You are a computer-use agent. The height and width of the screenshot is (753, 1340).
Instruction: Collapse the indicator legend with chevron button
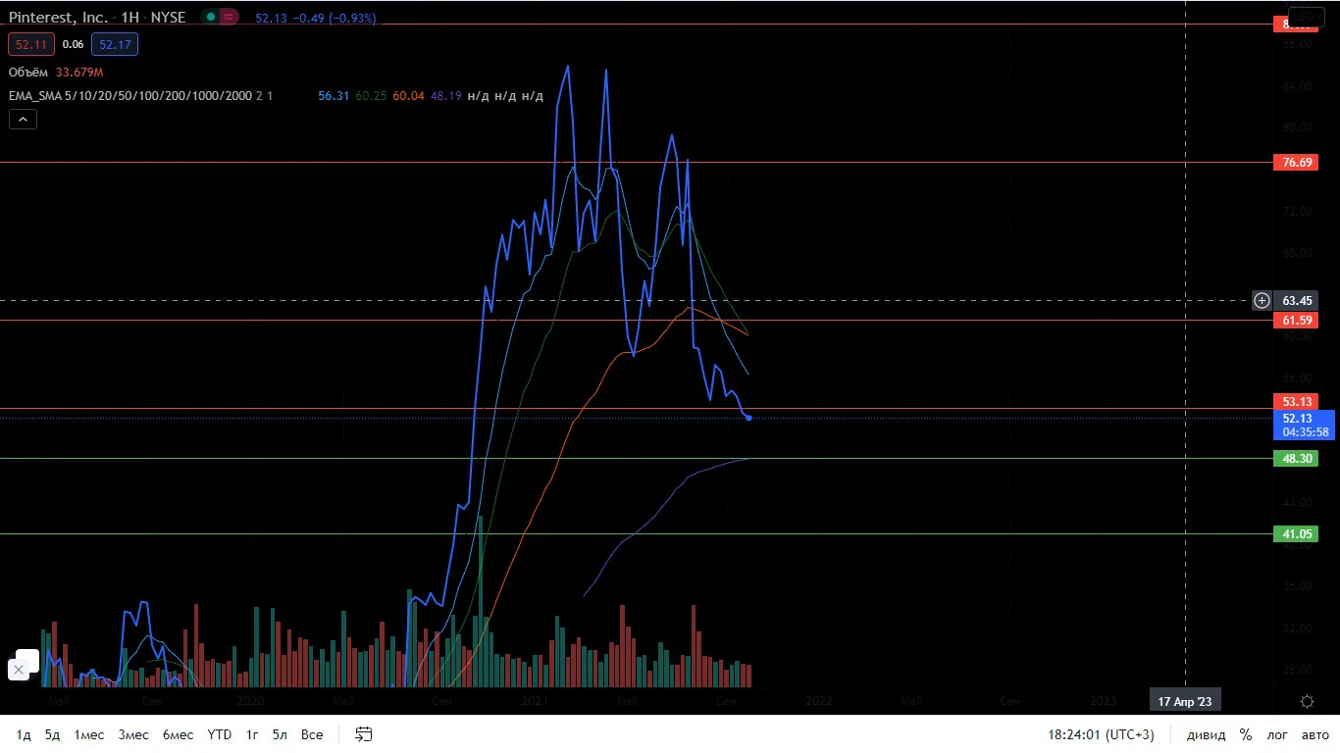tap(24, 119)
